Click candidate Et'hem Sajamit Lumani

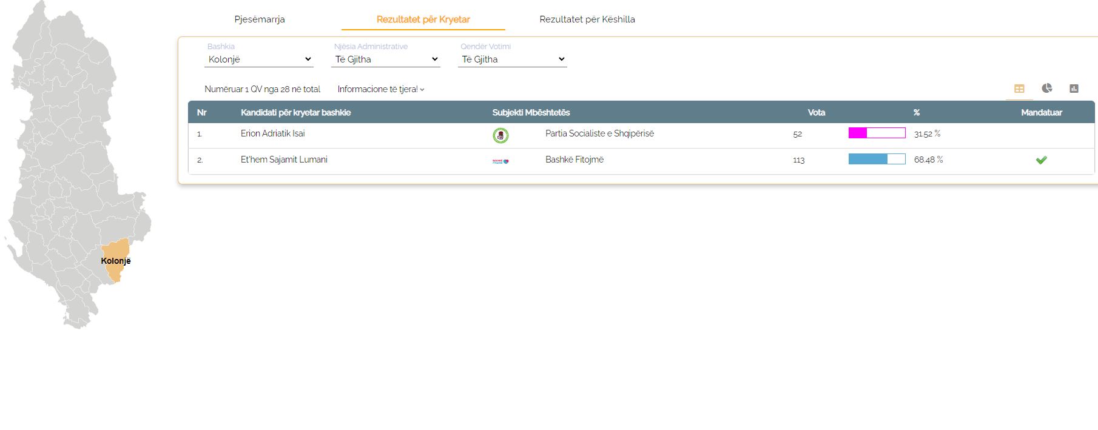(284, 160)
